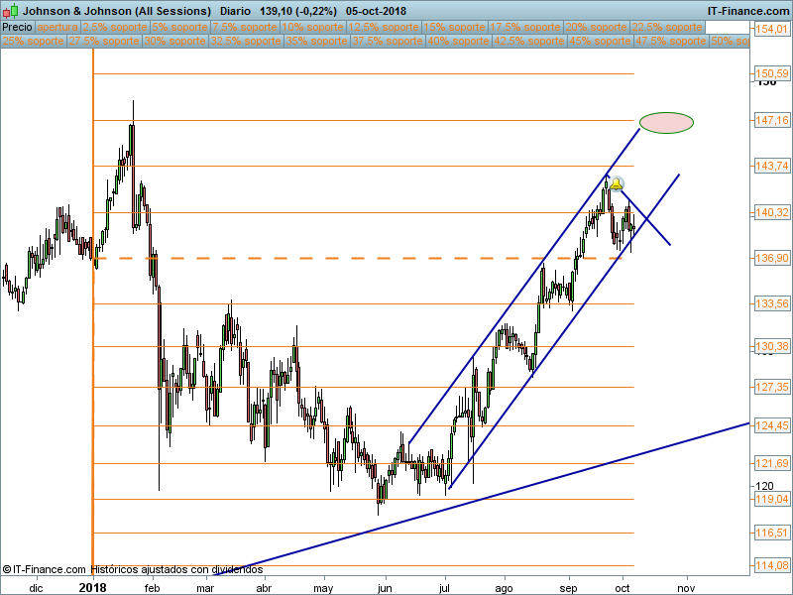Click the 127,35 price level label
This screenshot has height=595, width=793.
coord(771,387)
